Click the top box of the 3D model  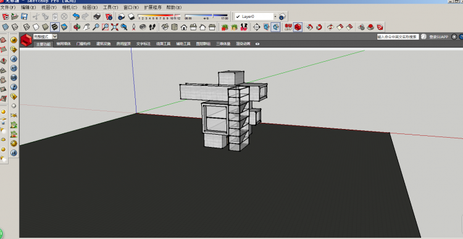pos(231,78)
